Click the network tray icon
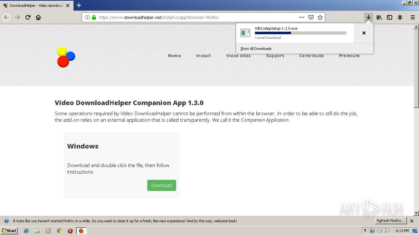The width and height of the screenshot is (419, 235). click(372, 231)
